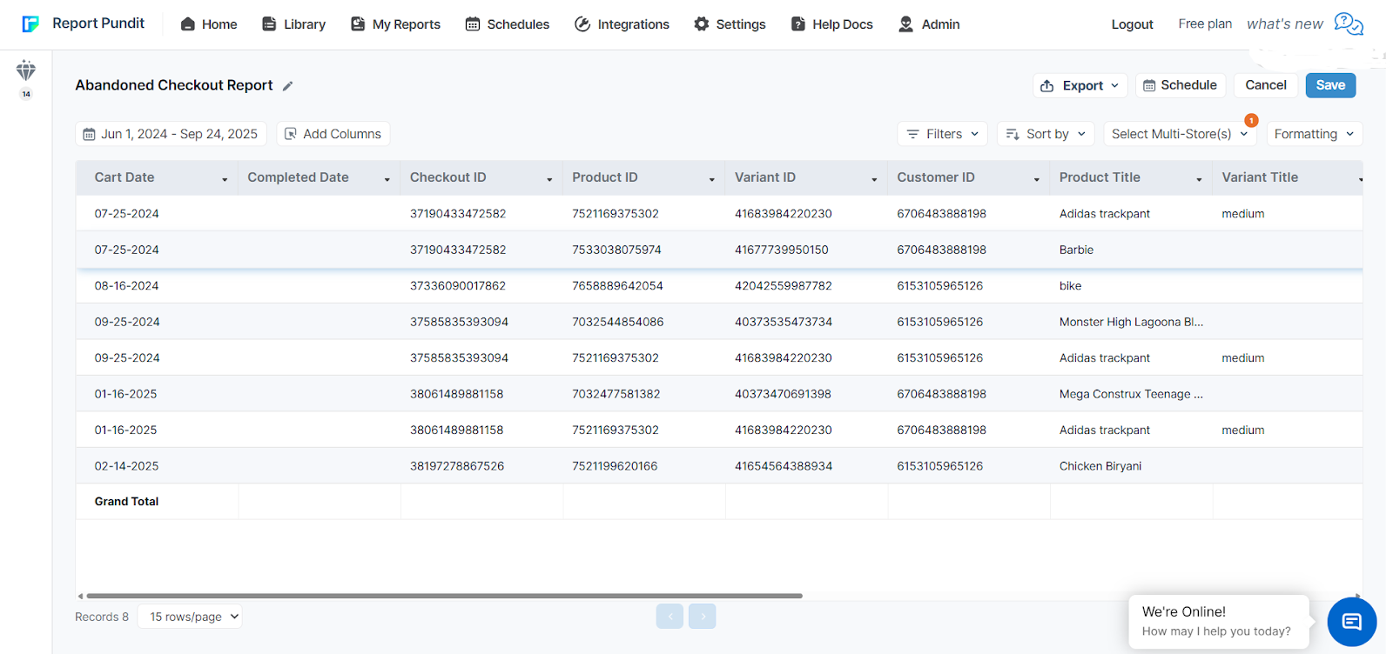Click the Logout link
The width and height of the screenshot is (1393, 654).
[x=1132, y=24]
